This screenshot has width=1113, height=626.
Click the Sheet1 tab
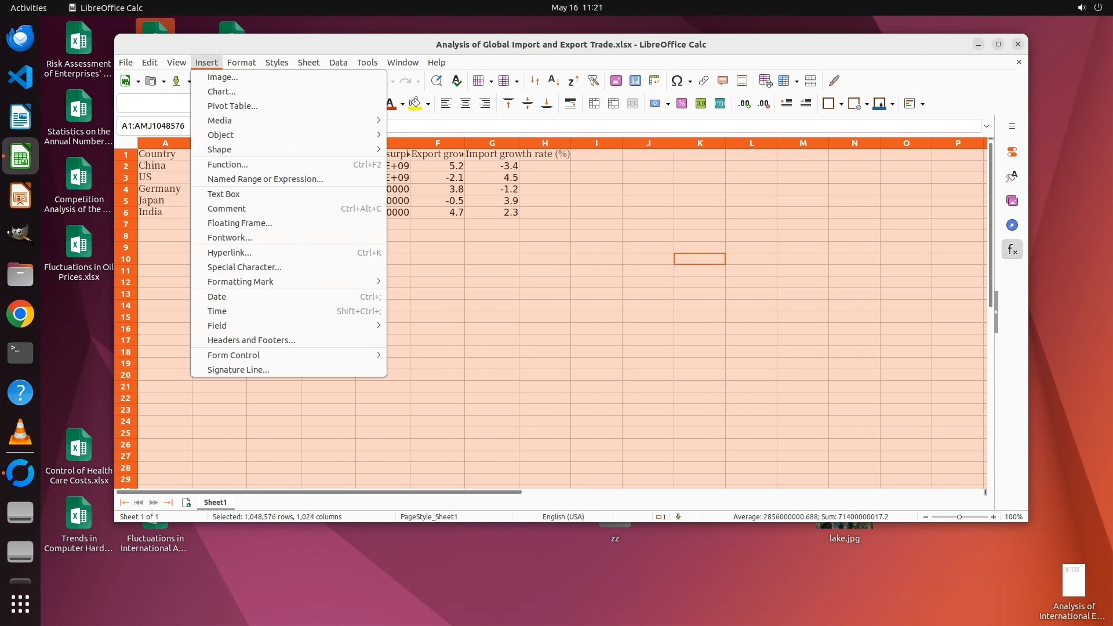(215, 503)
